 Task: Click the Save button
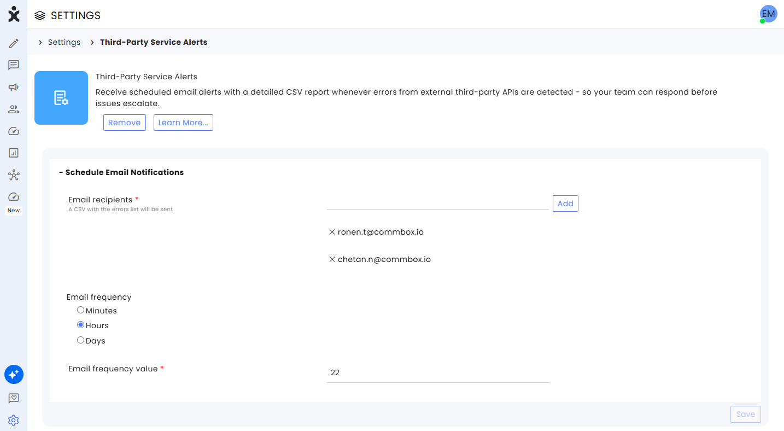[x=746, y=414]
